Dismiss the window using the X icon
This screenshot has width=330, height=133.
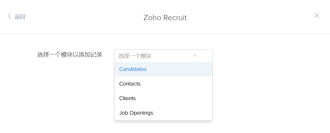click(x=316, y=16)
